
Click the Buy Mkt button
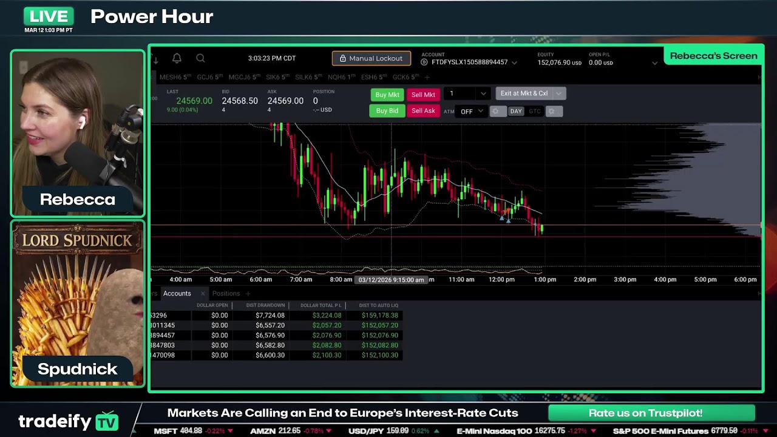click(387, 95)
